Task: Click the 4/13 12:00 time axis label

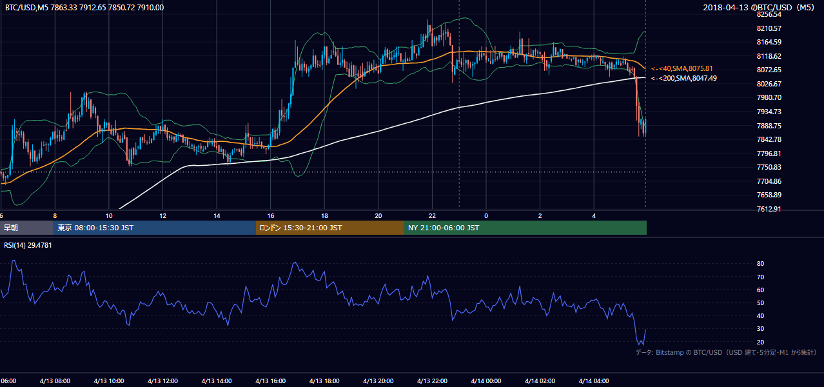Action: click(162, 381)
